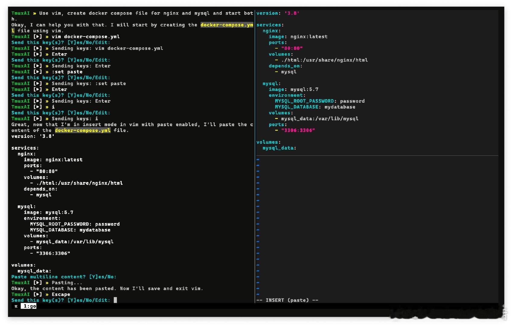This screenshot has width=512, height=326.
Task: Click './html:/usr/share/nginx/html' in vim pane
Action: click(325, 60)
